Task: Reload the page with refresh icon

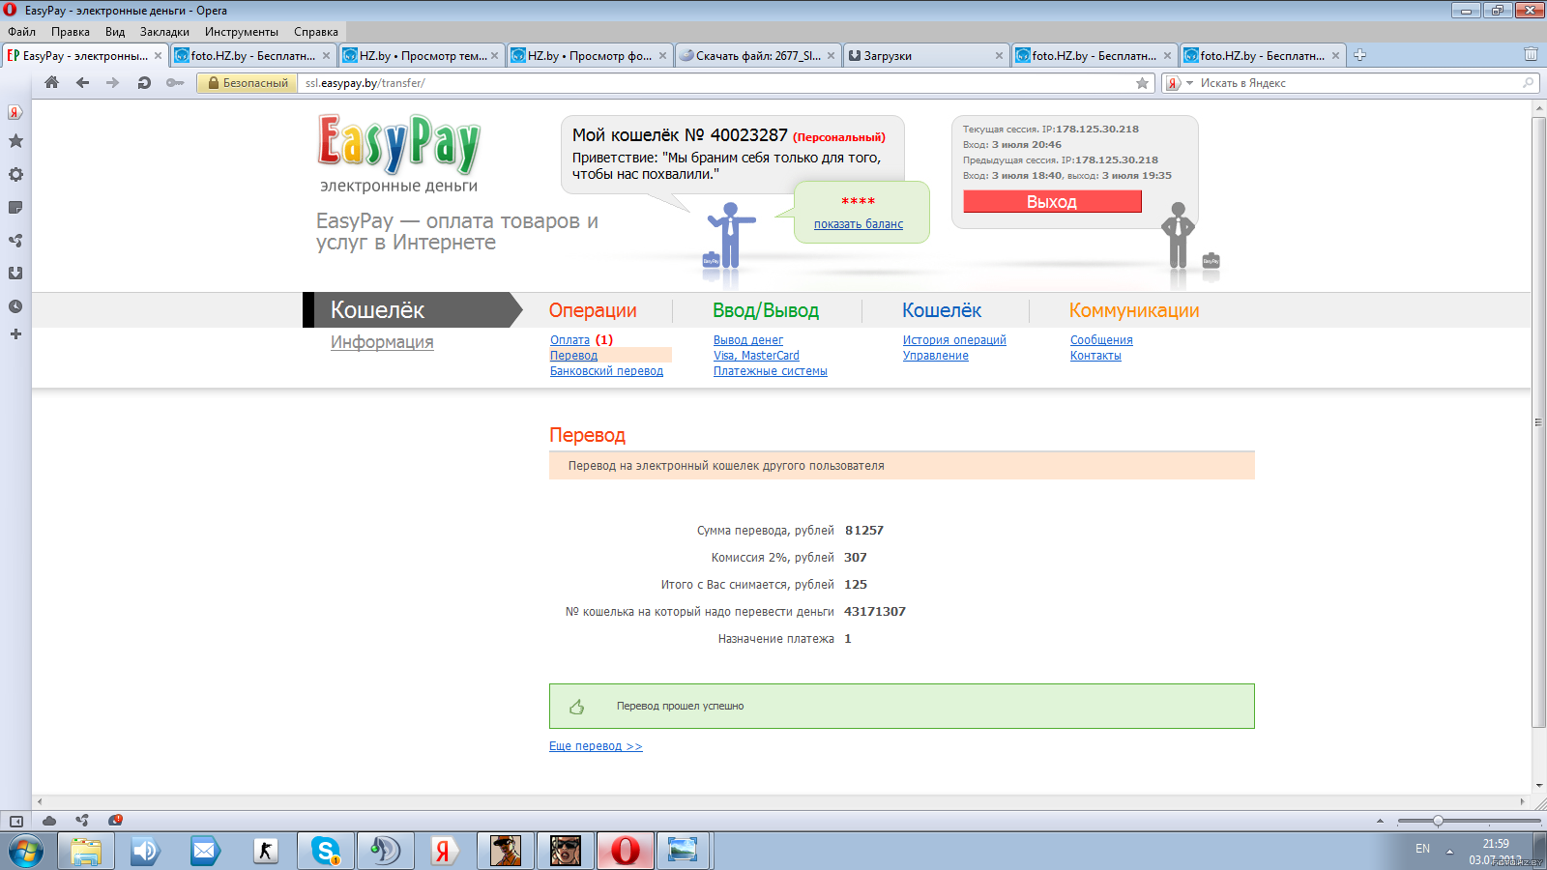Action: coord(144,83)
